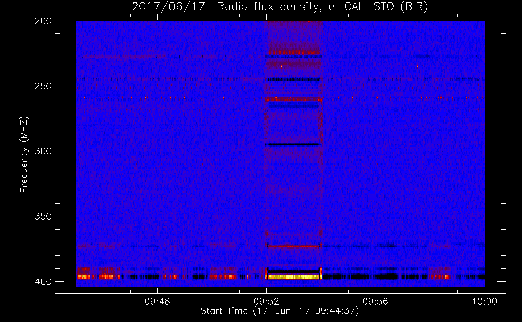
Task: Click the '400' frequency tick label
Action: 43,281
